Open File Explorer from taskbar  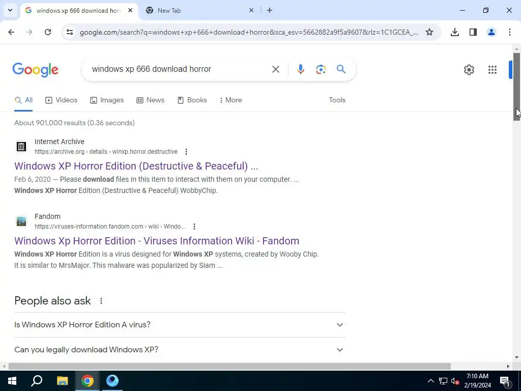tap(62, 381)
